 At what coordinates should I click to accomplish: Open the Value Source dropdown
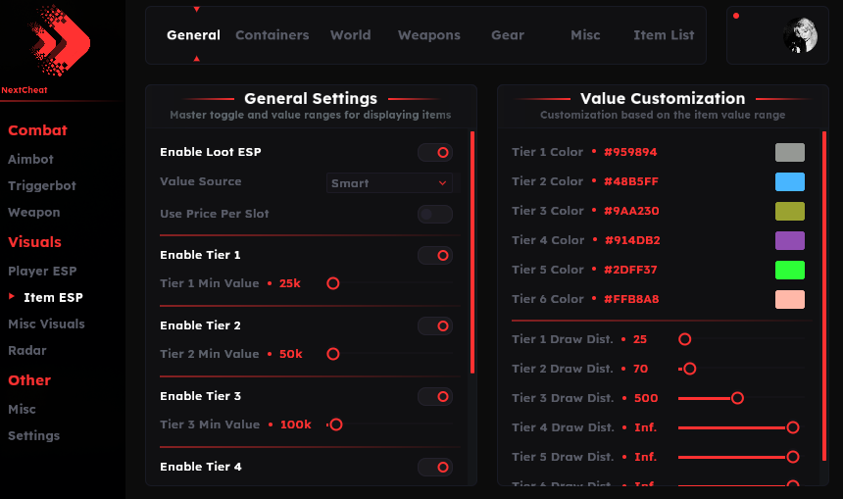(389, 183)
